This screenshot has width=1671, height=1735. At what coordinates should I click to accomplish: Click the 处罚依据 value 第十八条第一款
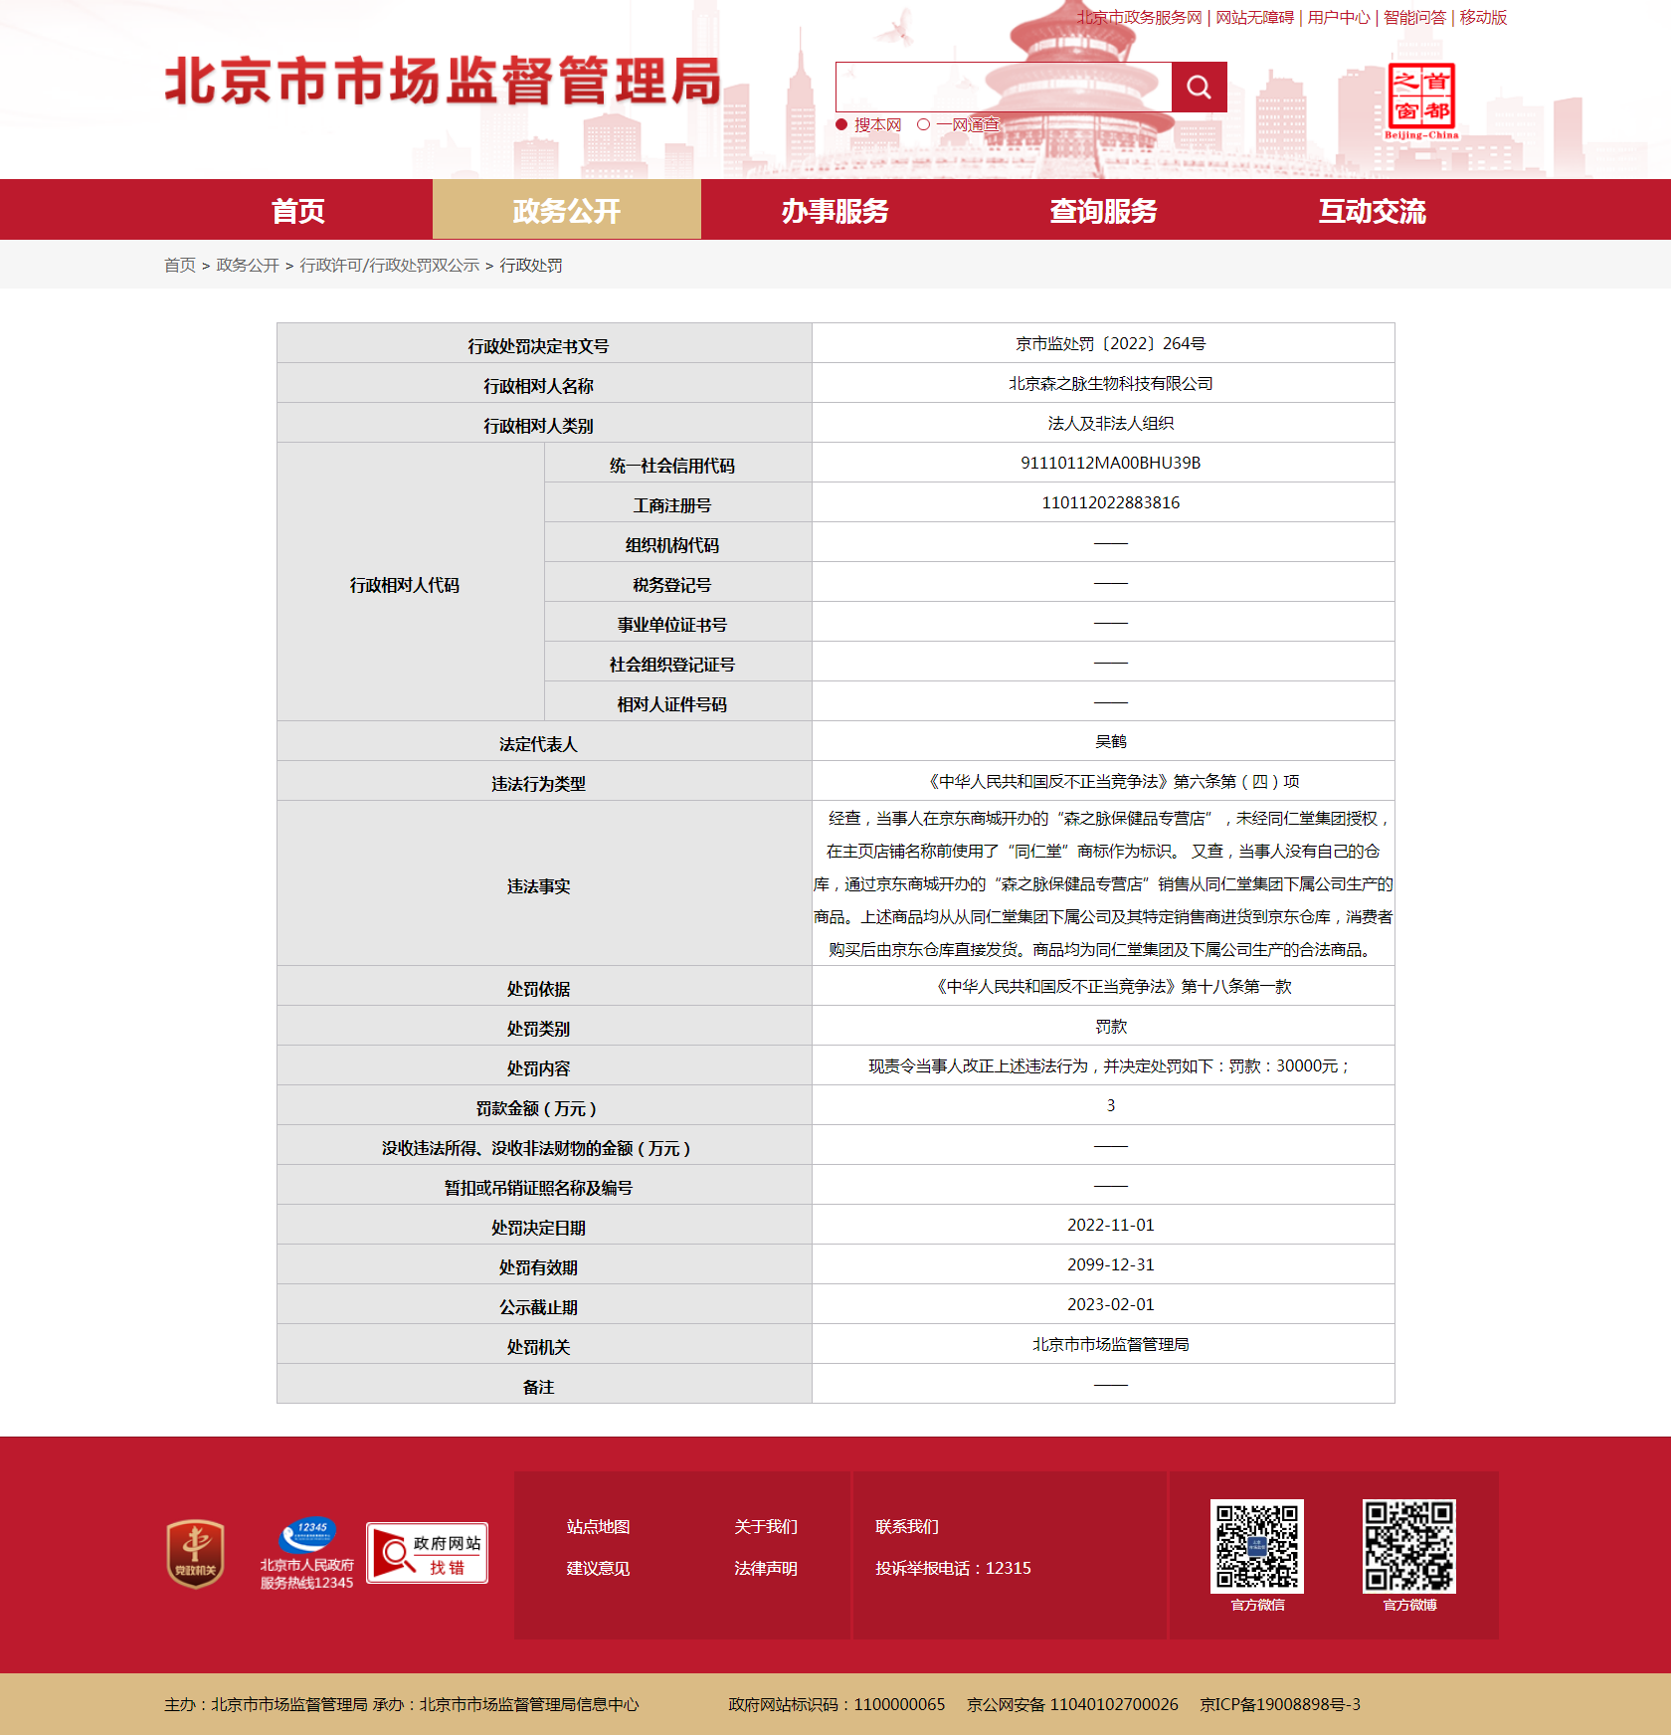tap(1110, 986)
